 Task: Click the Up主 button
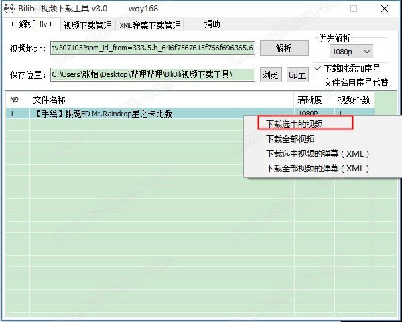point(297,75)
